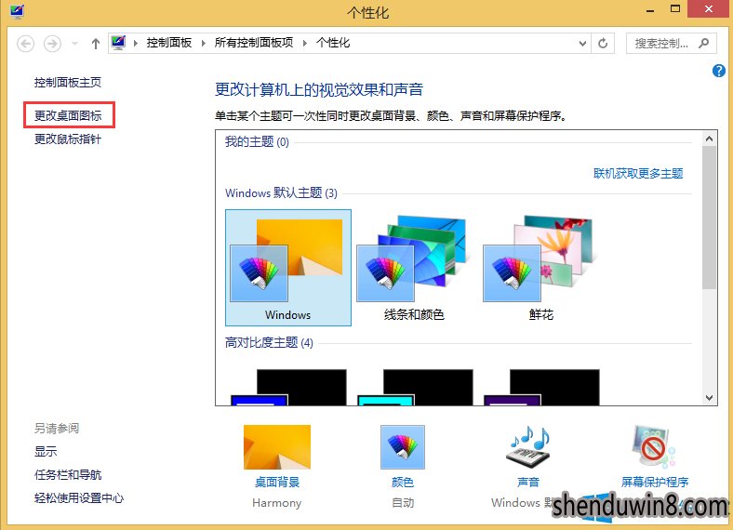The height and width of the screenshot is (530, 733).
Task: Focus the 搜索控制面板 search field
Action: point(671,44)
